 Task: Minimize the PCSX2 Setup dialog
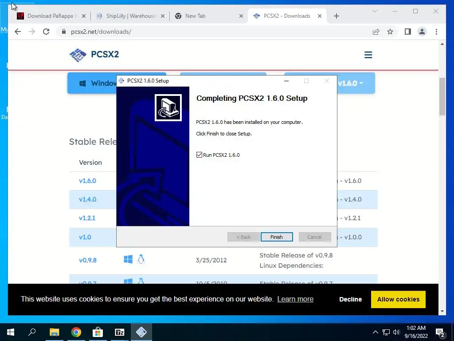click(286, 81)
